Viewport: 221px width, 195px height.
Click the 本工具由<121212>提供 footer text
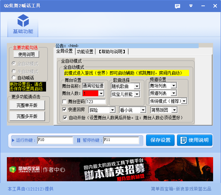click(31, 189)
